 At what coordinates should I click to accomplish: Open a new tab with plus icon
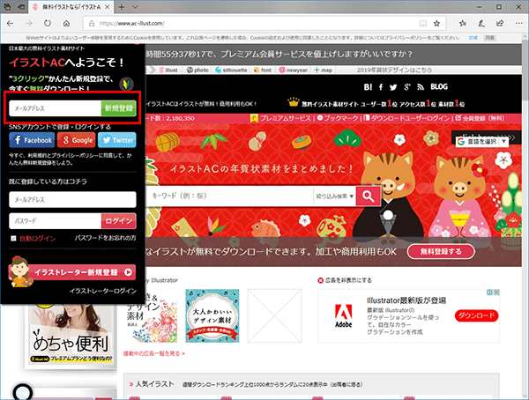(122, 7)
